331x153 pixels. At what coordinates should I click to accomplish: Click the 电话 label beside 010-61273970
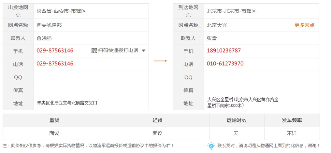[x=188, y=64]
